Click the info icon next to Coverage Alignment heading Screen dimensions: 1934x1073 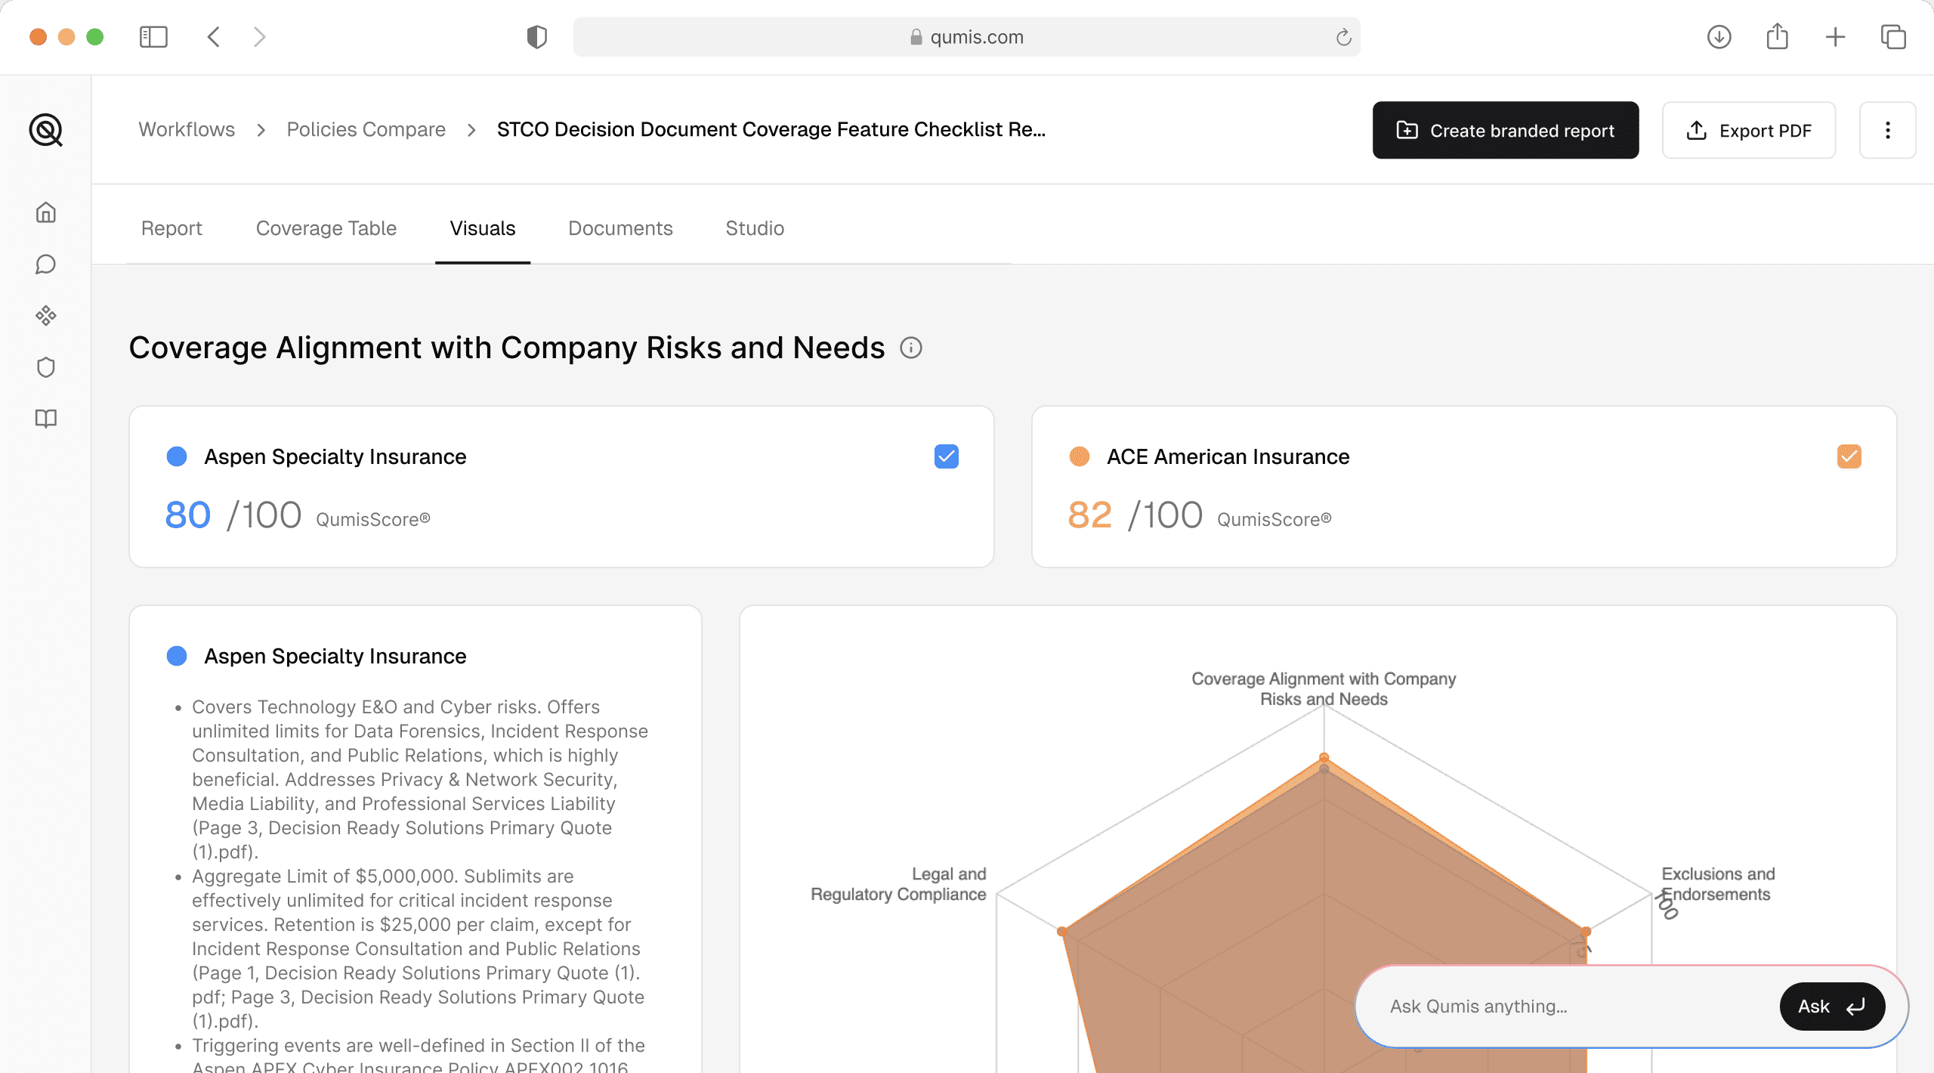911,348
